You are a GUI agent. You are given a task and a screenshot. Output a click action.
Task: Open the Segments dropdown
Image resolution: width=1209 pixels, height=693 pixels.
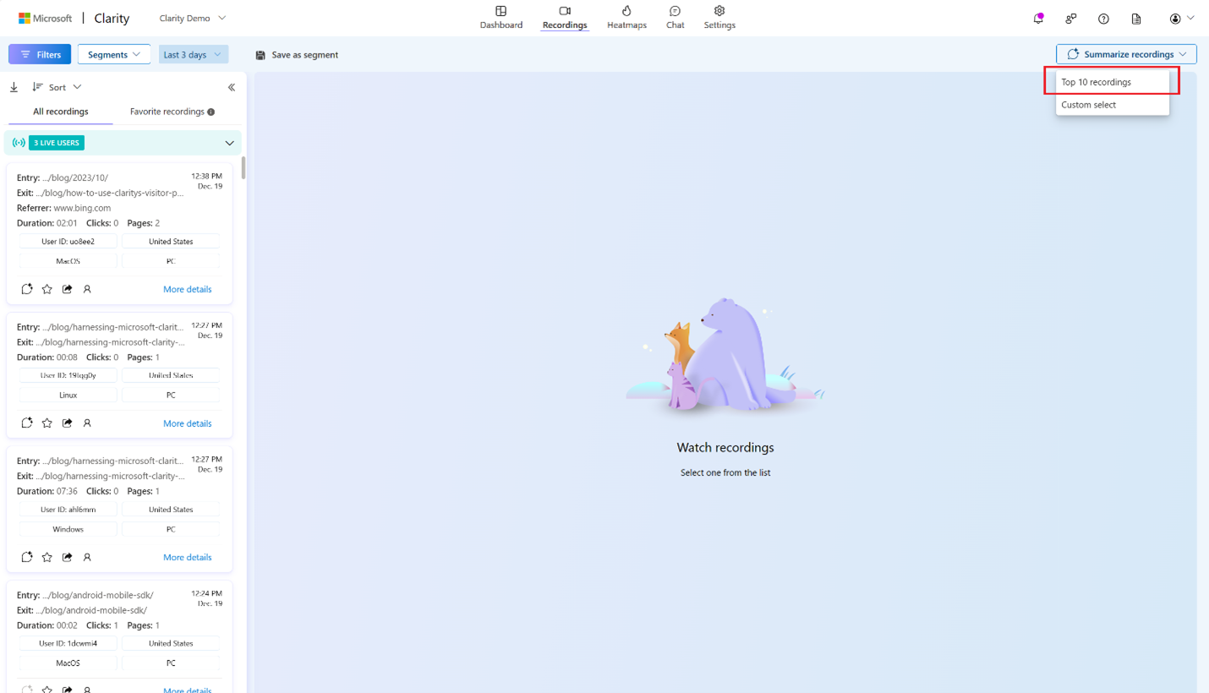click(114, 55)
